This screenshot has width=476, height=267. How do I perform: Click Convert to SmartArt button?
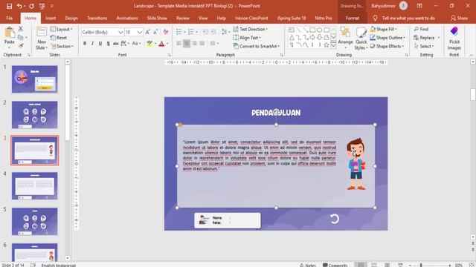click(x=257, y=46)
